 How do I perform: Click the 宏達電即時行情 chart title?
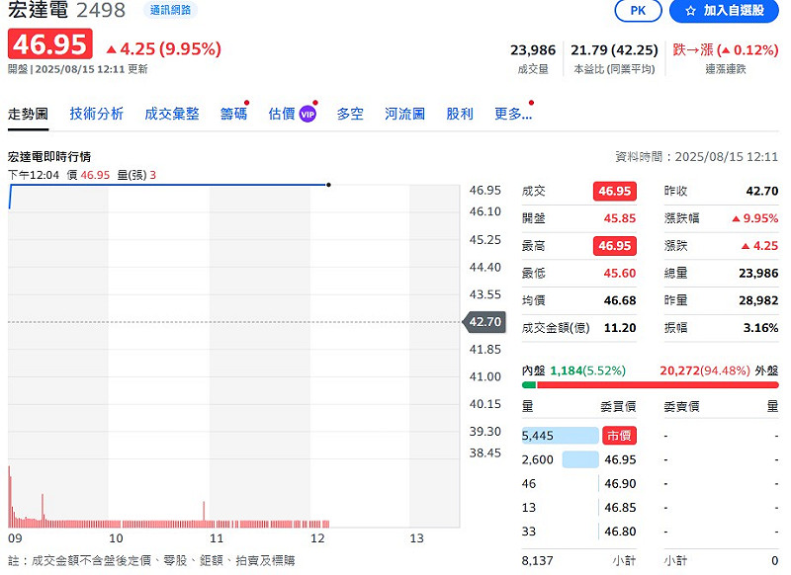(49, 157)
